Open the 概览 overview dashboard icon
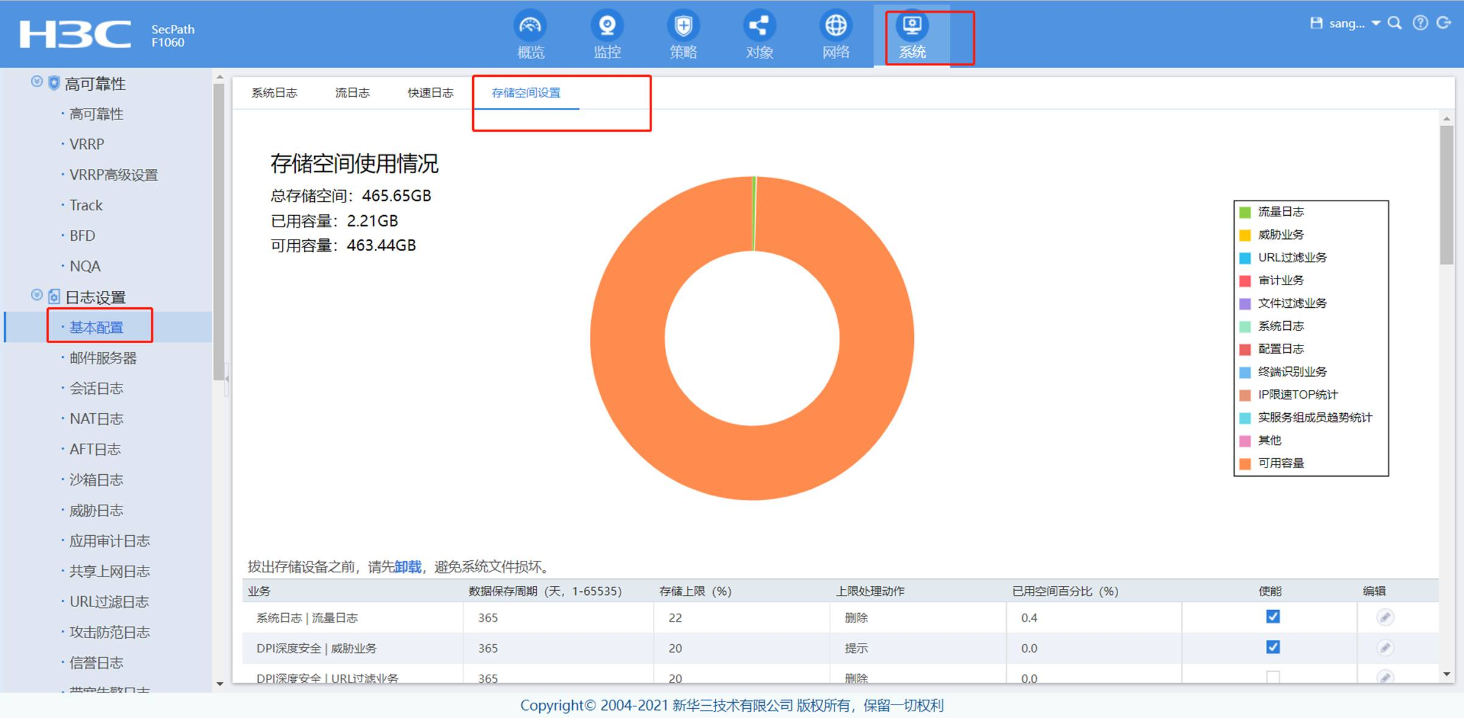1464x718 pixels. click(530, 26)
